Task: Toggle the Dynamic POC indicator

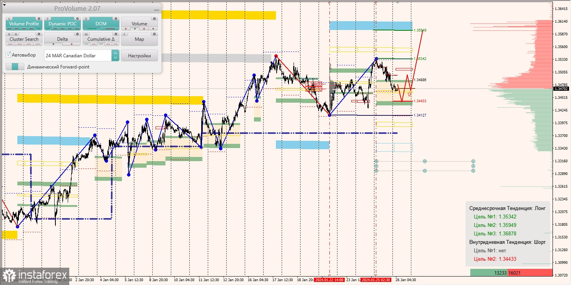Action: pyautogui.click(x=62, y=23)
